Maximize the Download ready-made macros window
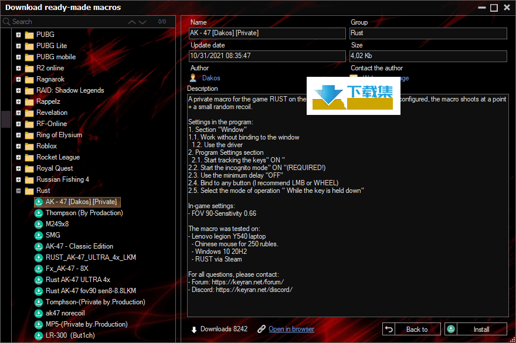The image size is (516, 343). pyautogui.click(x=494, y=8)
